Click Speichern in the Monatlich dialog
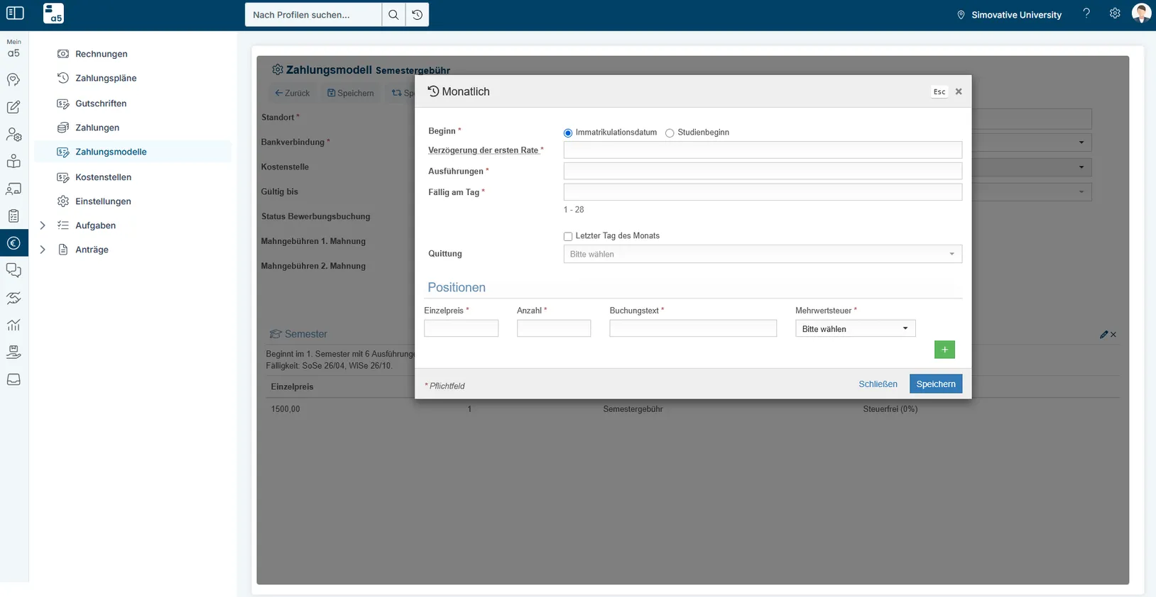The height and width of the screenshot is (597, 1156). (936, 384)
